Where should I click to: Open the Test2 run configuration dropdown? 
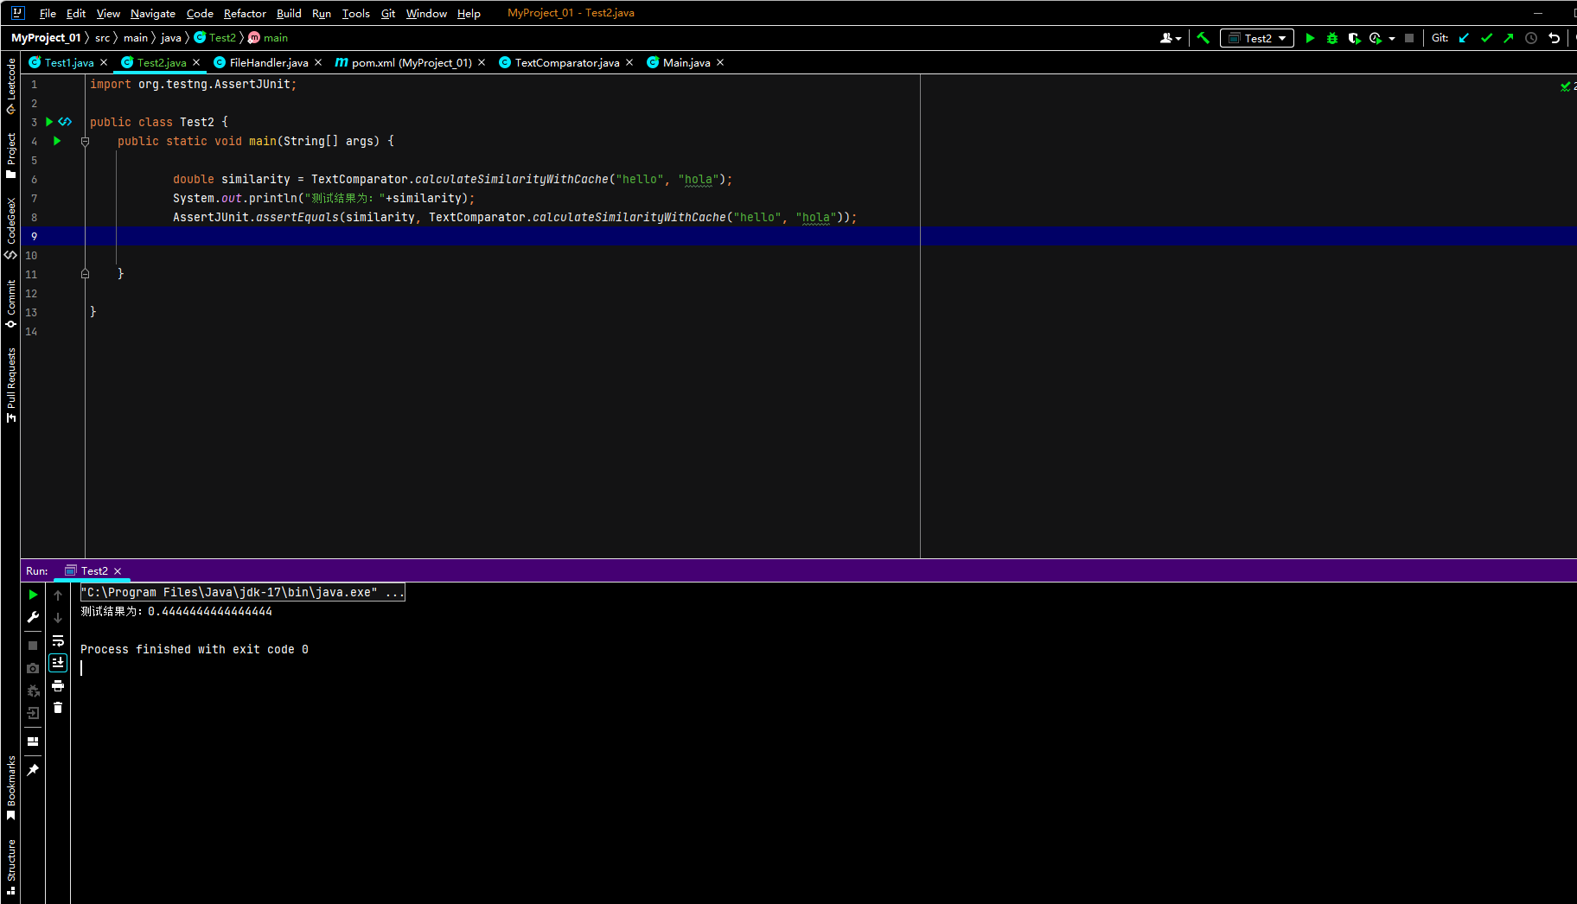1257,38
